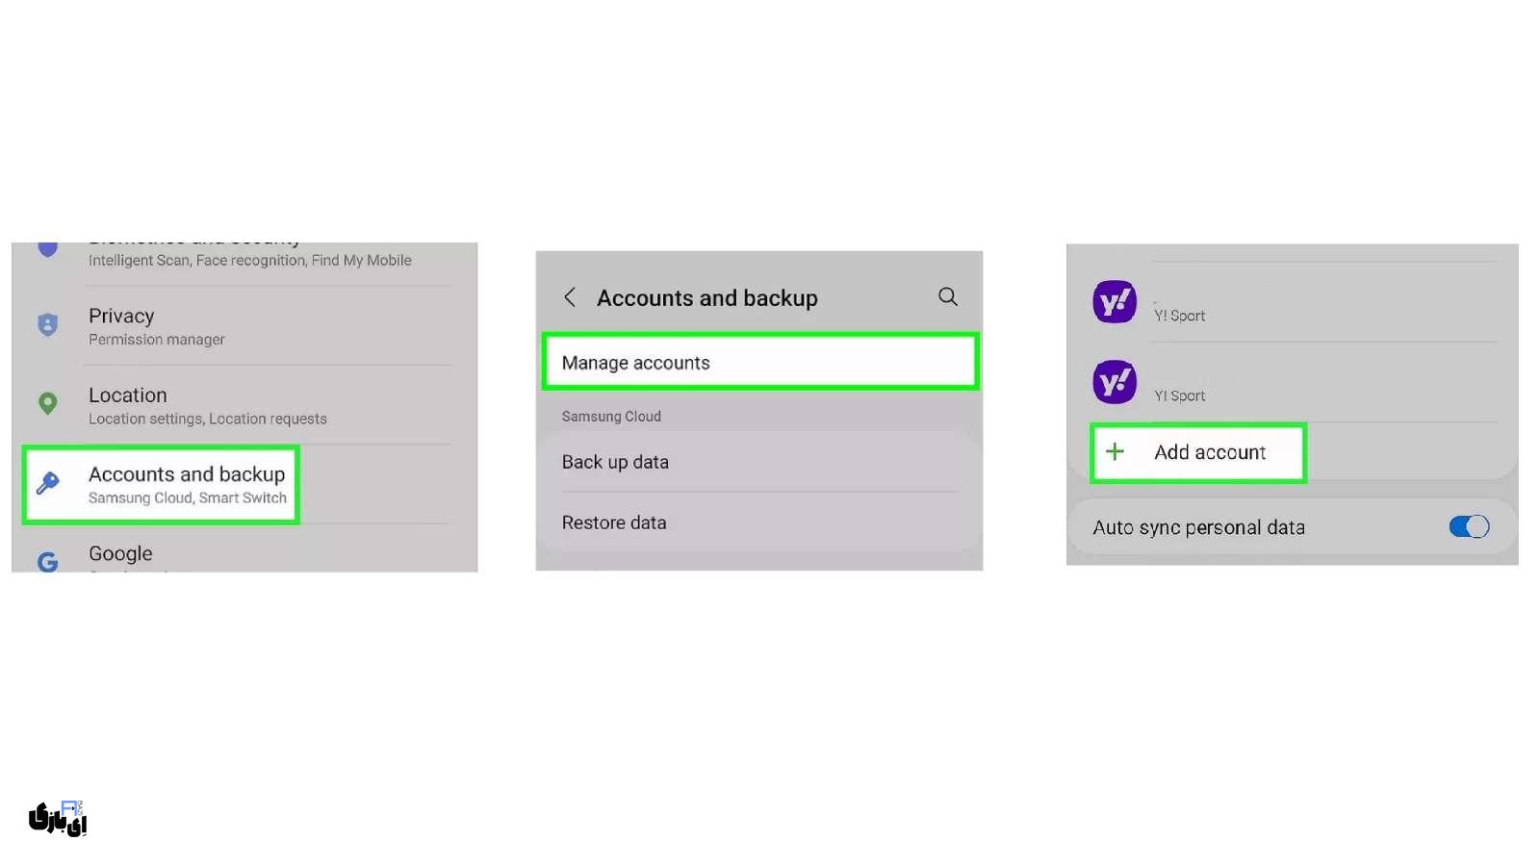Click the Google G icon
Viewport: 1540px width, 866px height.
tap(47, 561)
